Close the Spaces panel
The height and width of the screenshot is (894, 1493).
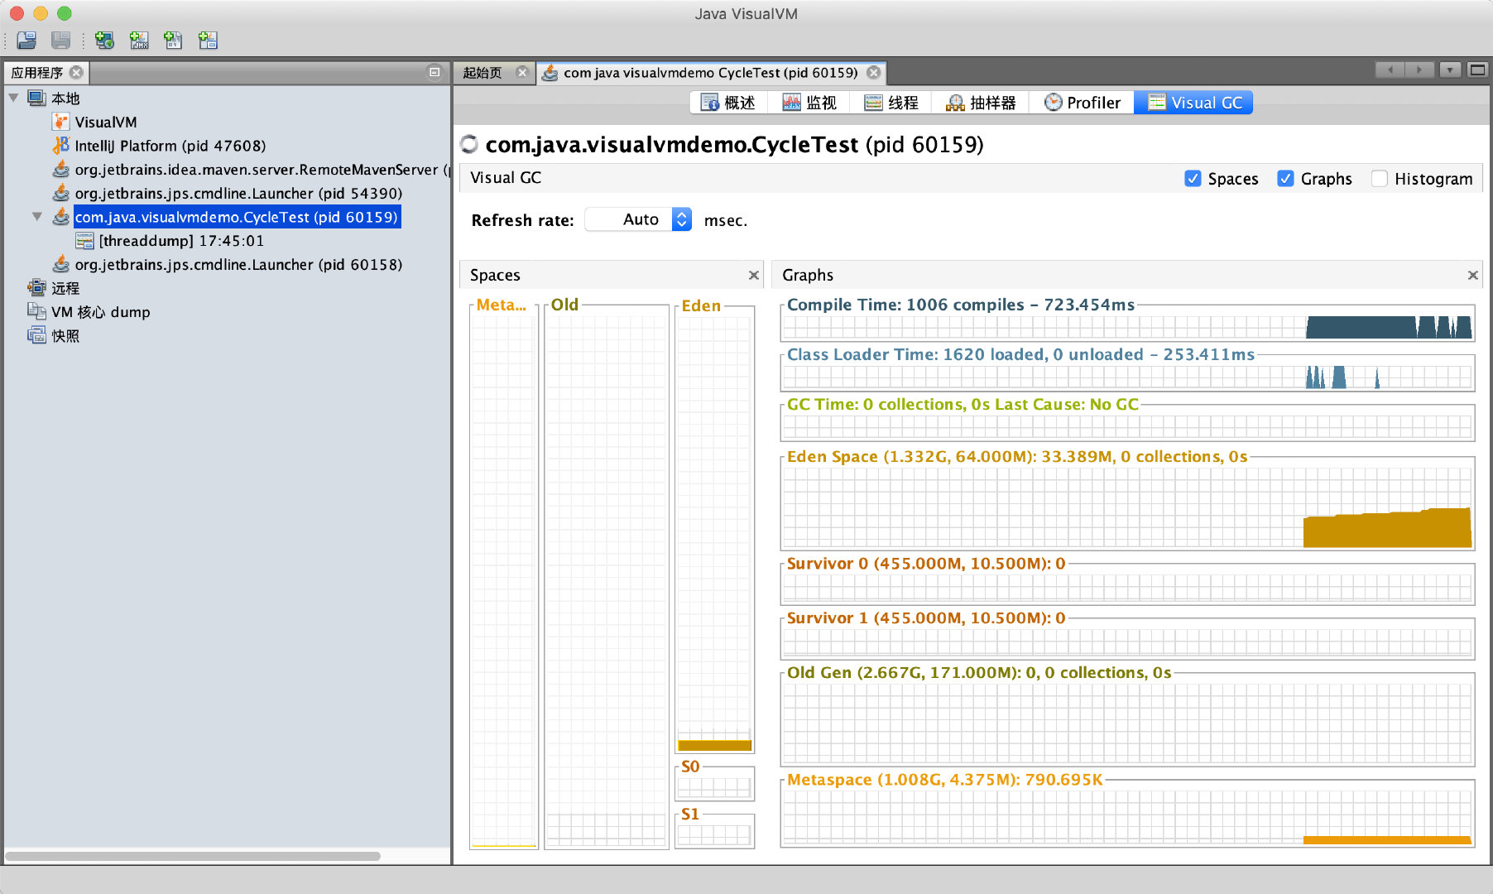click(x=753, y=275)
